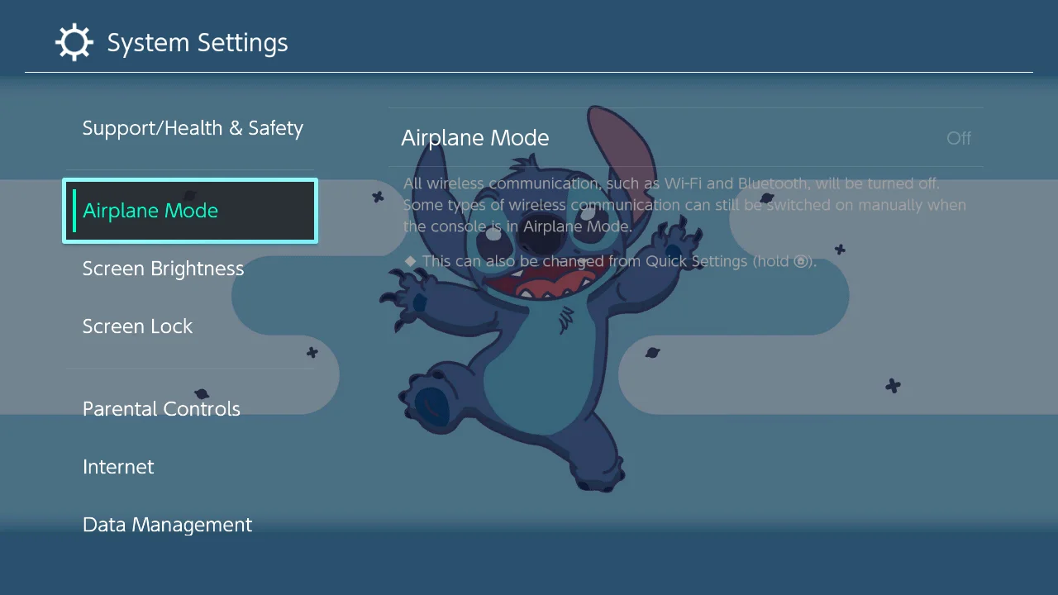Screen dimensions: 1058x595
Task: Select Parental Controls from the sidebar
Action: click(x=161, y=408)
